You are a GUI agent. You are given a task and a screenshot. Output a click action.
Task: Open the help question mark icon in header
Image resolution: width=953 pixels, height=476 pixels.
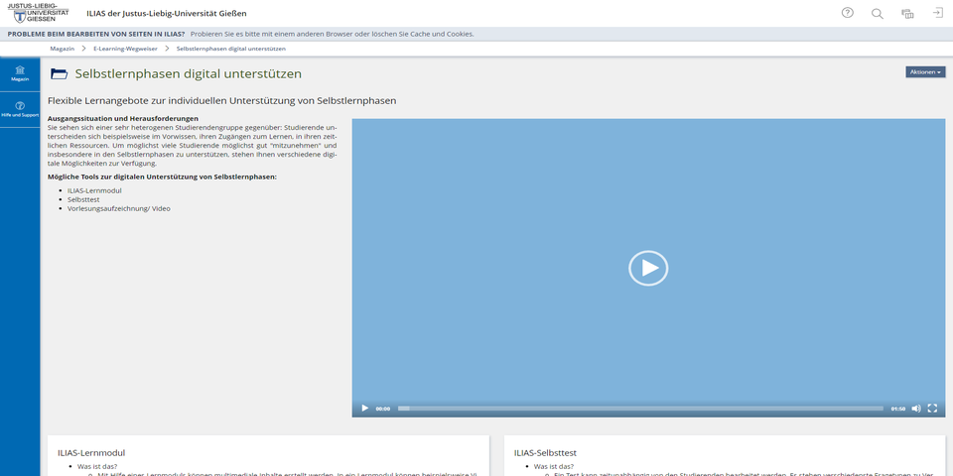pyautogui.click(x=847, y=13)
